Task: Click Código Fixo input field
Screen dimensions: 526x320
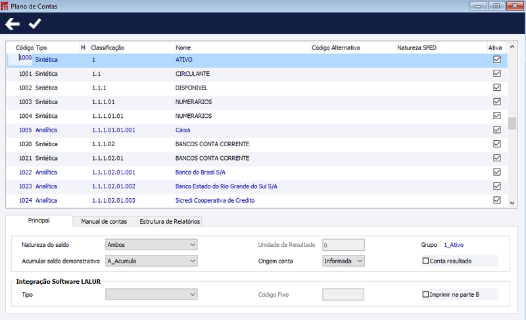Action: click(x=343, y=294)
